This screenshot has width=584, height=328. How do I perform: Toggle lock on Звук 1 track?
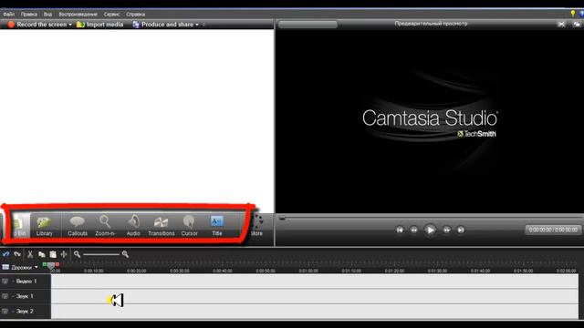(x=5, y=296)
